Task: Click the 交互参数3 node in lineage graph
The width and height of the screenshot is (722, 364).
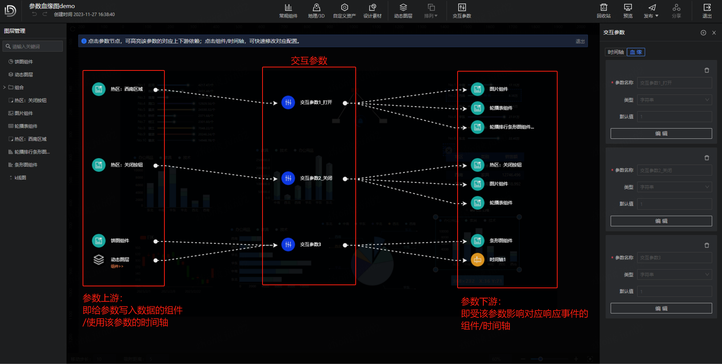Action: click(288, 245)
